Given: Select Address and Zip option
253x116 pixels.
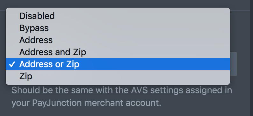Looking at the screenshot, I should coord(118,52).
